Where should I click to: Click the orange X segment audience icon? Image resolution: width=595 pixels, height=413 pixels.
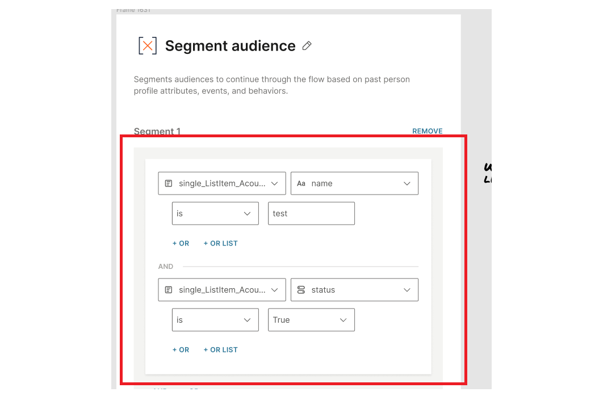point(148,46)
